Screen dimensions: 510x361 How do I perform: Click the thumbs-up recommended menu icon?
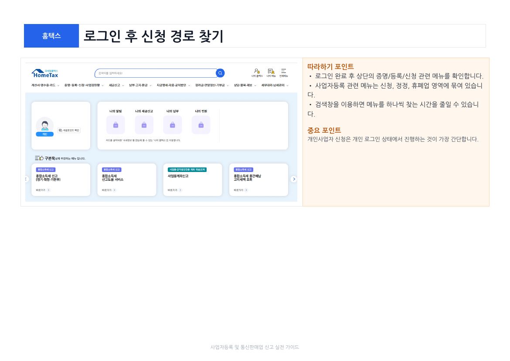(39, 158)
